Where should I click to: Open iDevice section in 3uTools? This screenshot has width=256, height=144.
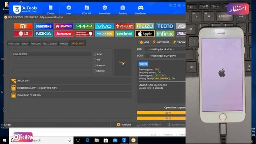coord(51,10)
